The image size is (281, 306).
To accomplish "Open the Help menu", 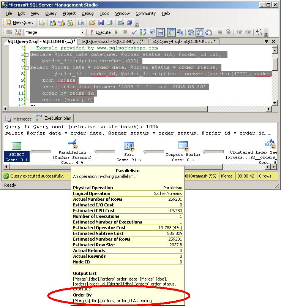I will (166, 13).
